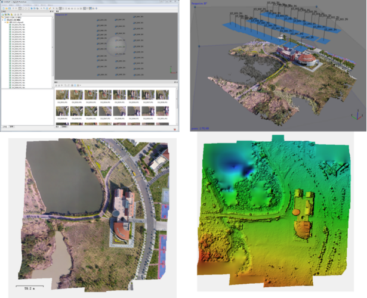The height and width of the screenshot is (298, 367).
Task: Click rotate-right icon in photos pane toolbar
Action: point(69,85)
